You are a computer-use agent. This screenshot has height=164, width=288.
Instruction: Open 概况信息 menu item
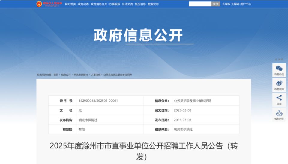(140, 4)
